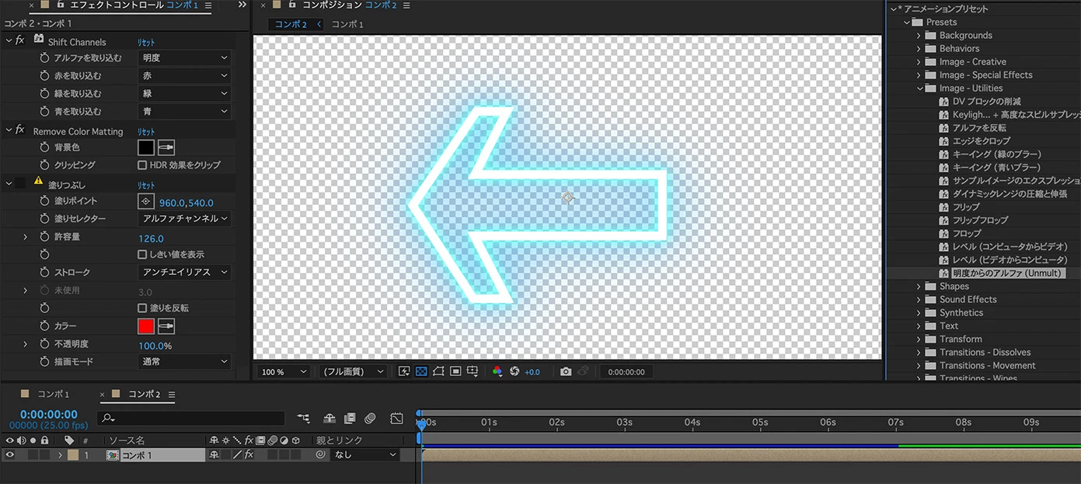Toggle shy layers hide icon in timeline
The height and width of the screenshot is (484, 1081).
coord(330,418)
